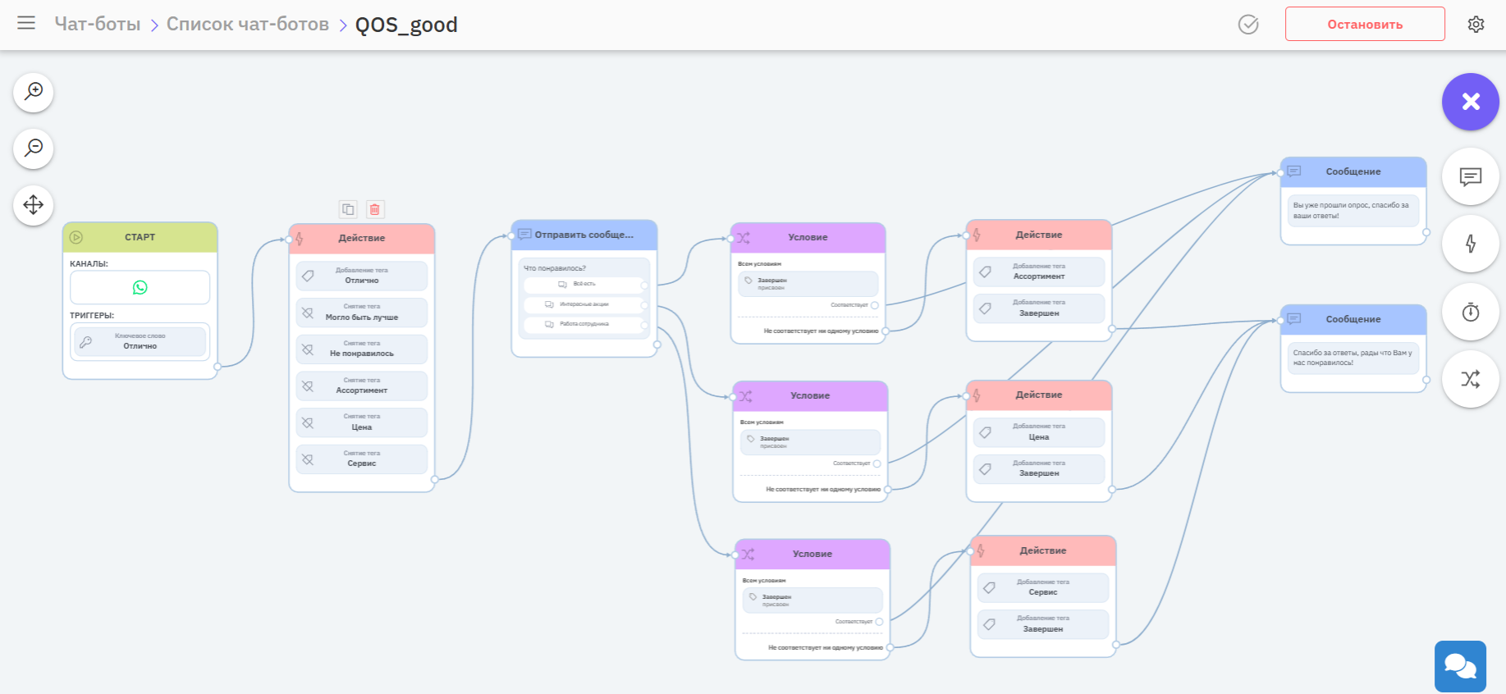Select the Работа сотрудника answer button
Screen dimensions: 1506x694
point(584,324)
